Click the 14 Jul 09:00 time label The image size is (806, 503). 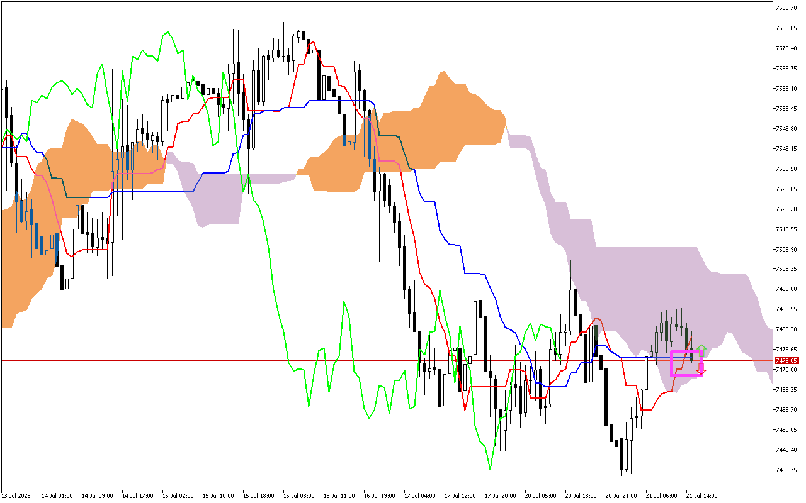pyautogui.click(x=98, y=496)
